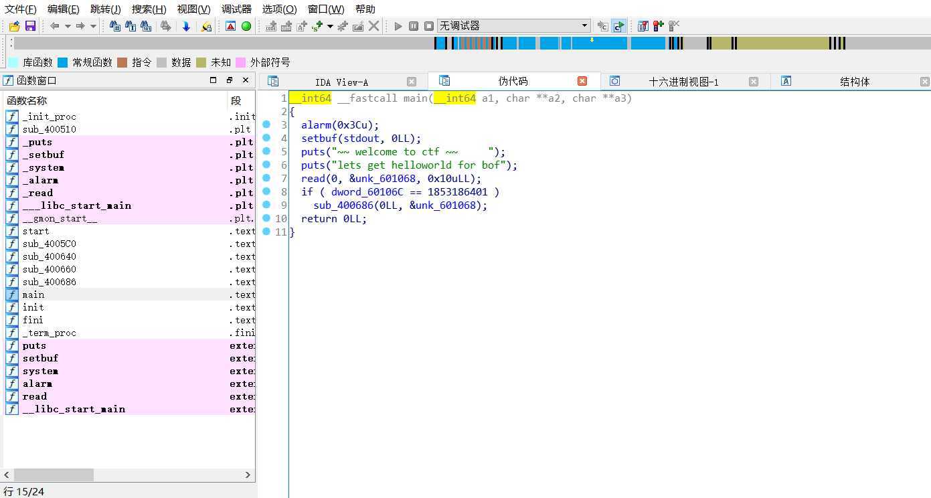Viewport: 931px width, 498px height.
Task: Jump forward with the right arrow
Action: (x=80, y=26)
